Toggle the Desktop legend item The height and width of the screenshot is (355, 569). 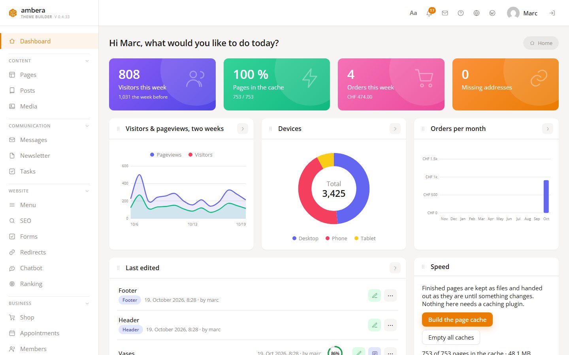tap(305, 238)
